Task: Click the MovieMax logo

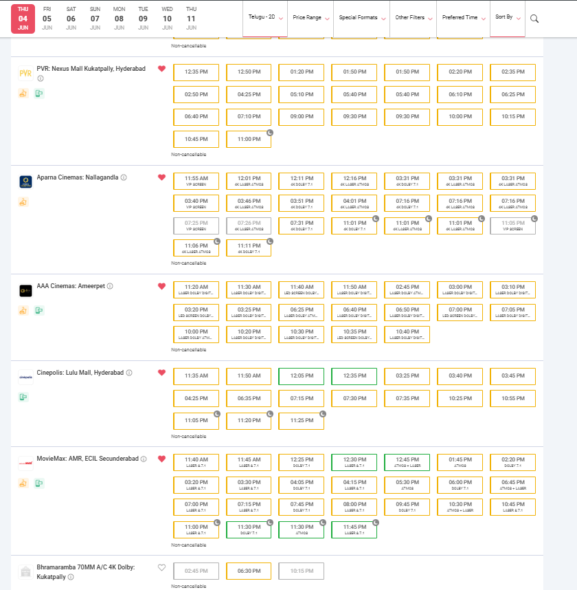Action: (x=25, y=463)
